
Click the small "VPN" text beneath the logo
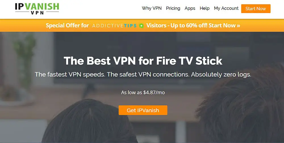(37, 13)
